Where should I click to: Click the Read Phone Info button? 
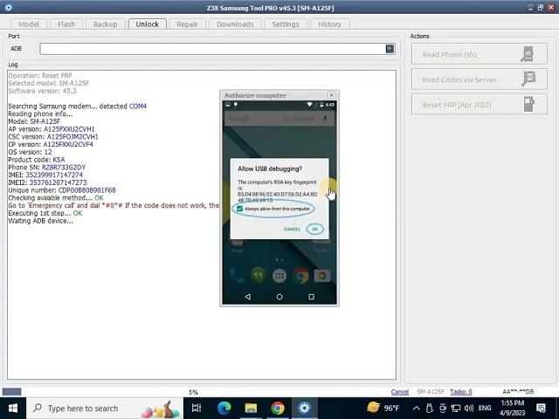480,54
